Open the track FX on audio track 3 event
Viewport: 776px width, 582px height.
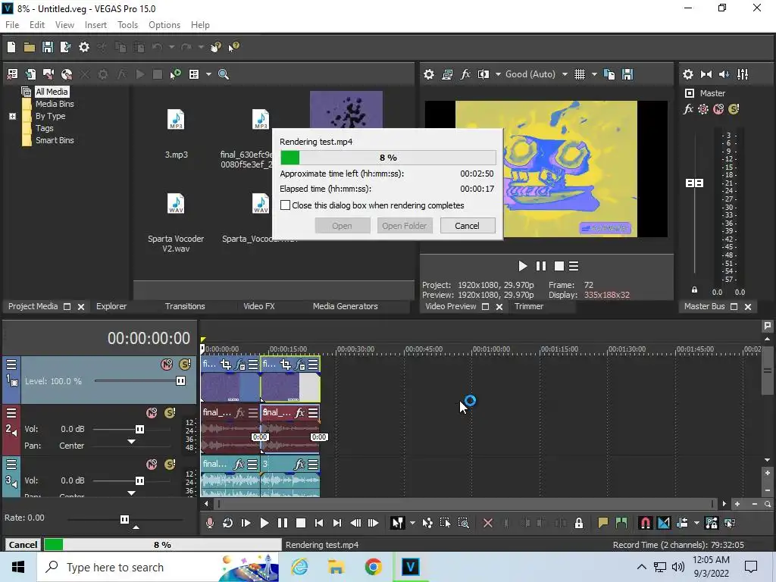tap(239, 465)
